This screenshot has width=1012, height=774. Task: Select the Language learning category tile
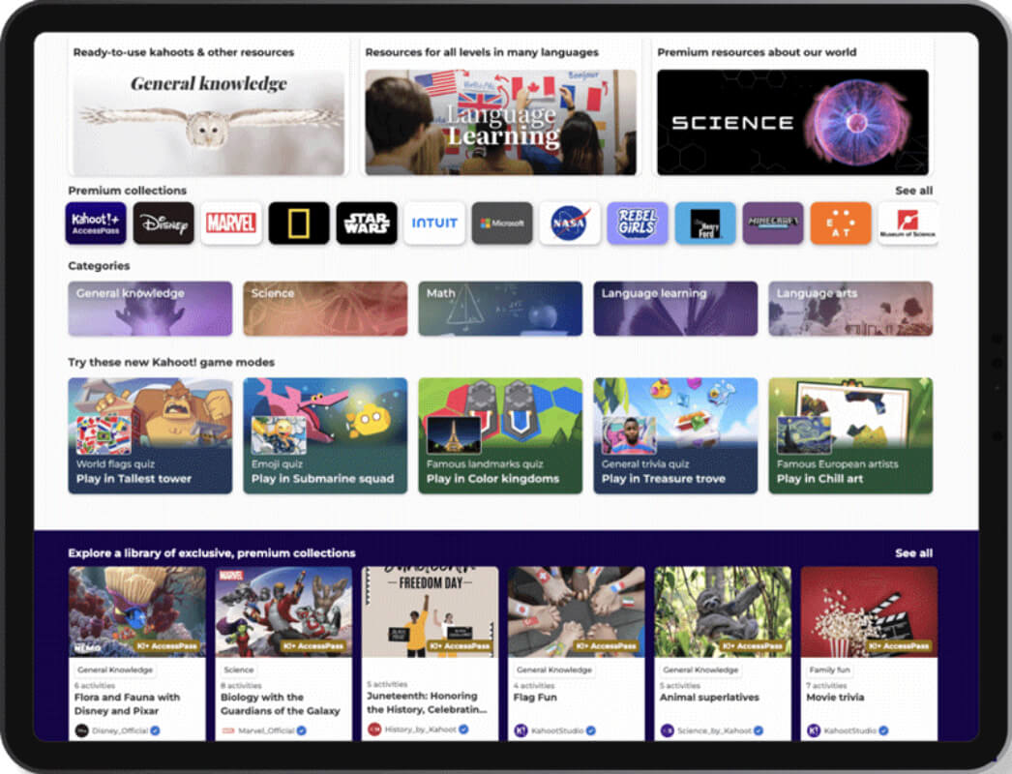675,309
